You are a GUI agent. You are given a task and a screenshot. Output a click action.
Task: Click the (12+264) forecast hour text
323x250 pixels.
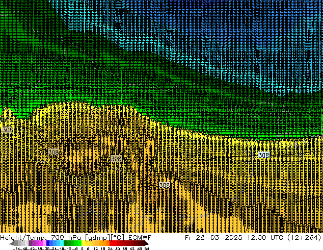(x=304, y=238)
